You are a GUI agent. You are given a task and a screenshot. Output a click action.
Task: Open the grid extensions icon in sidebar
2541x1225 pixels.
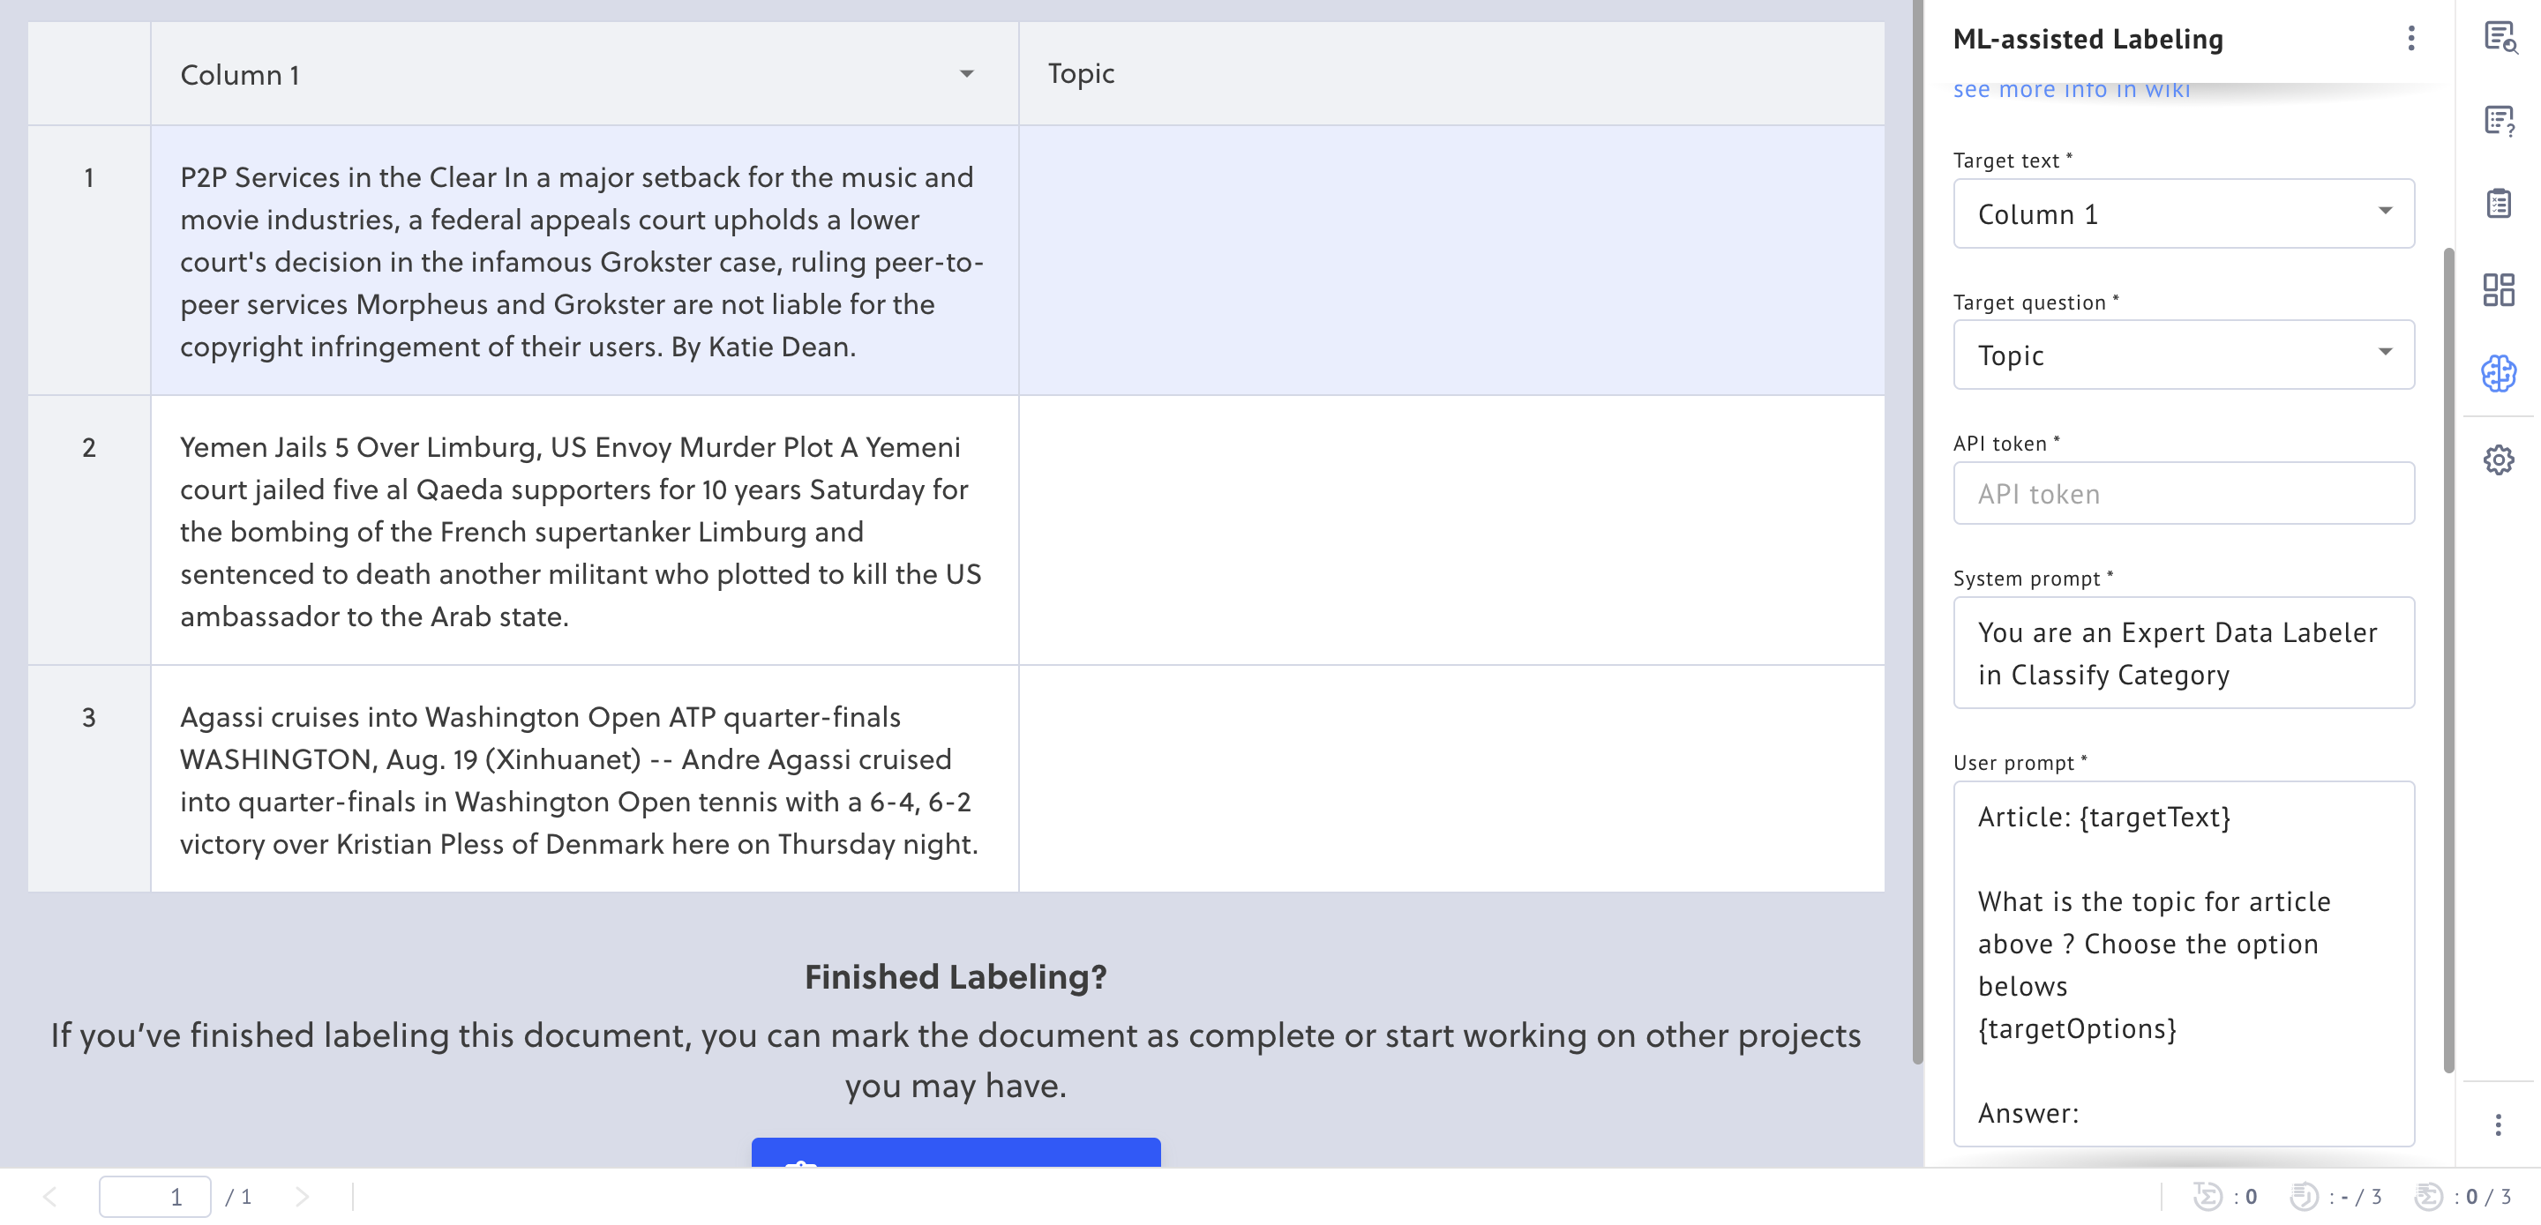click(2499, 290)
